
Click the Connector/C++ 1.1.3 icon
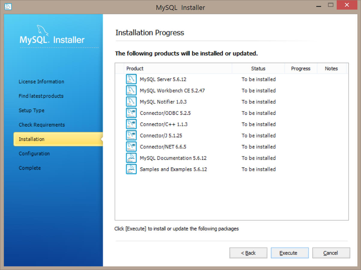click(131, 124)
